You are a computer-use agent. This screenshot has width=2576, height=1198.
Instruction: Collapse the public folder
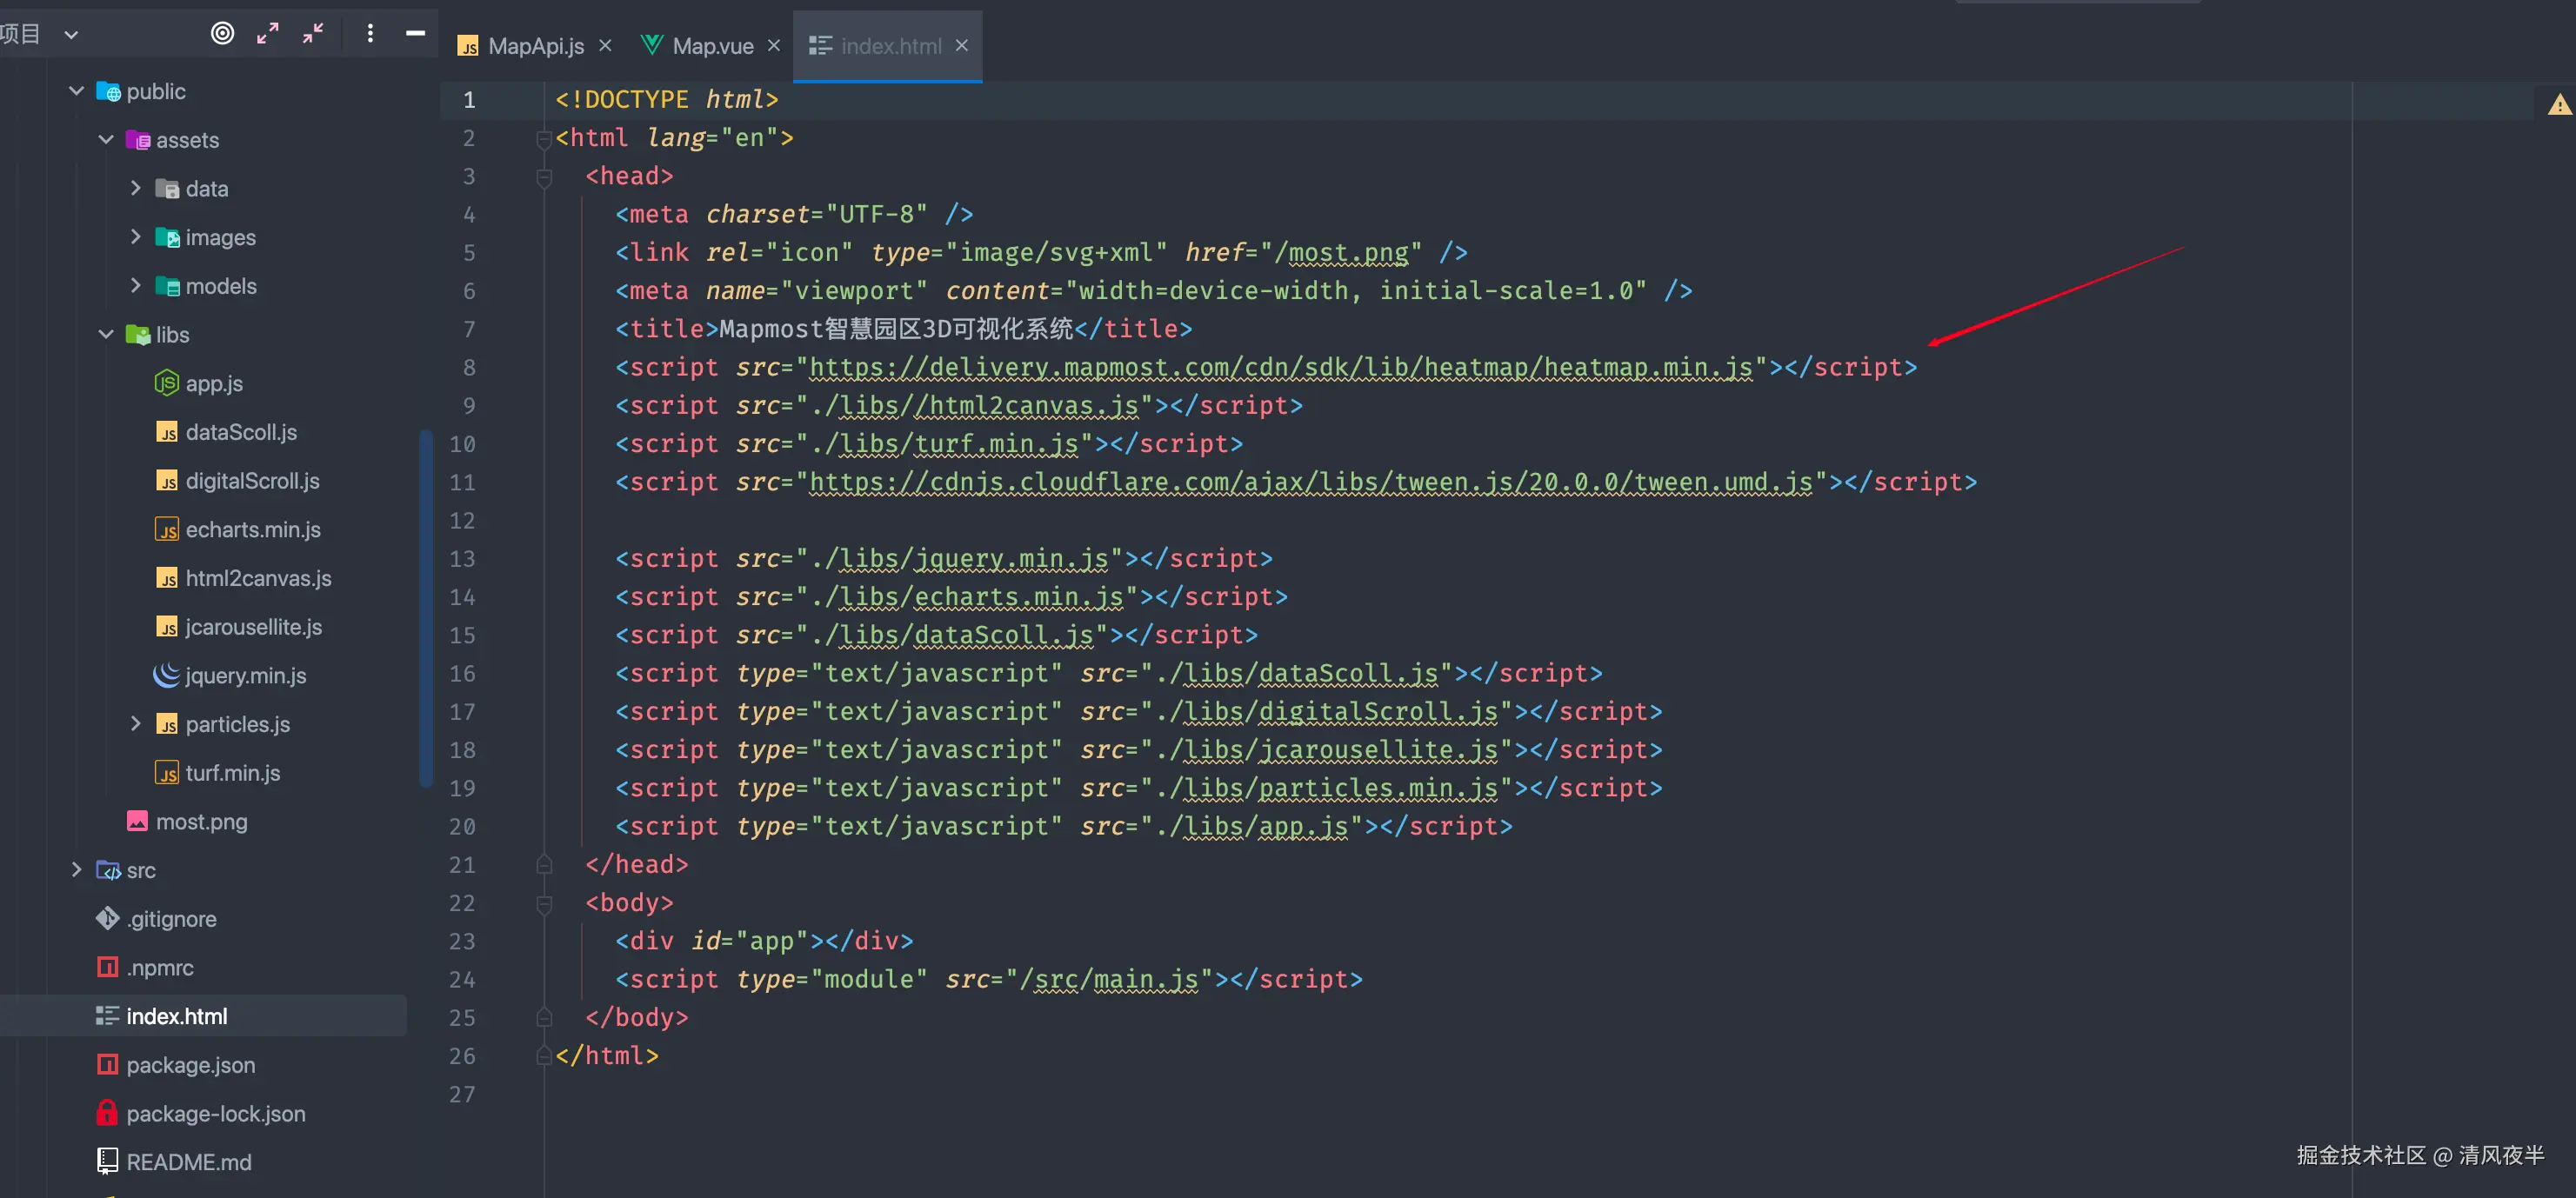[76, 91]
